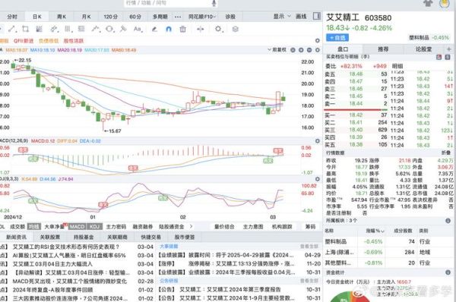Open the 显示 dropdown

point(282,16)
